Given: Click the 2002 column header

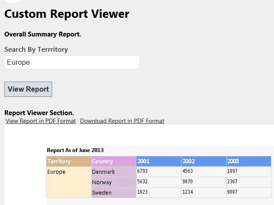Looking at the screenshot, I should pyautogui.click(x=204, y=161).
